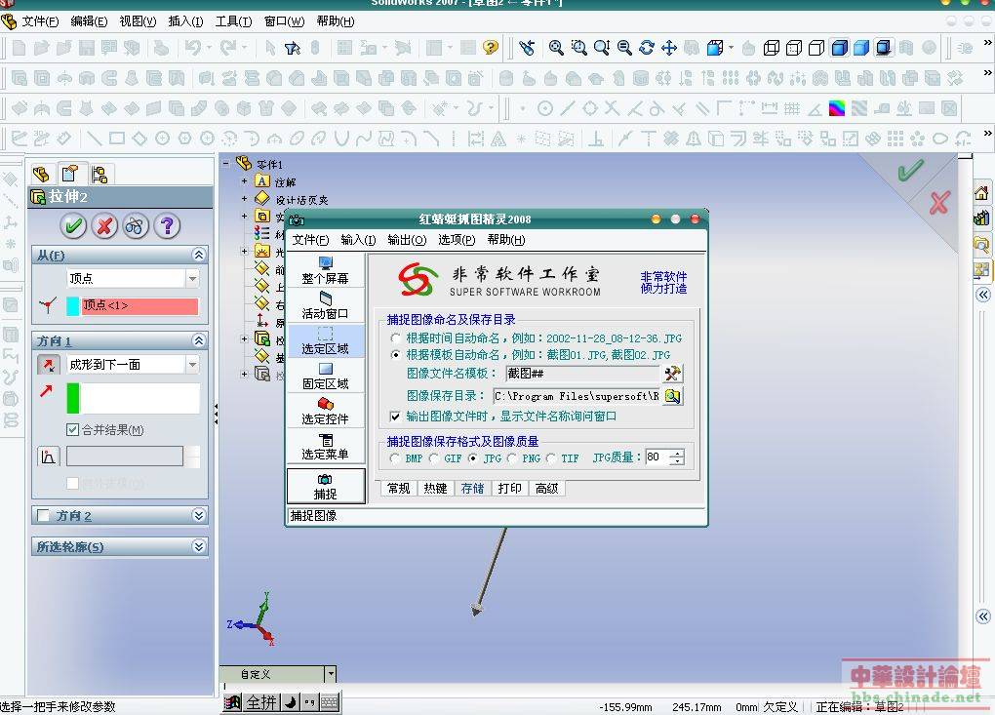Image resolution: width=995 pixels, height=715 pixels.
Task: Browse for image save directory icon
Action: pyautogui.click(x=673, y=396)
